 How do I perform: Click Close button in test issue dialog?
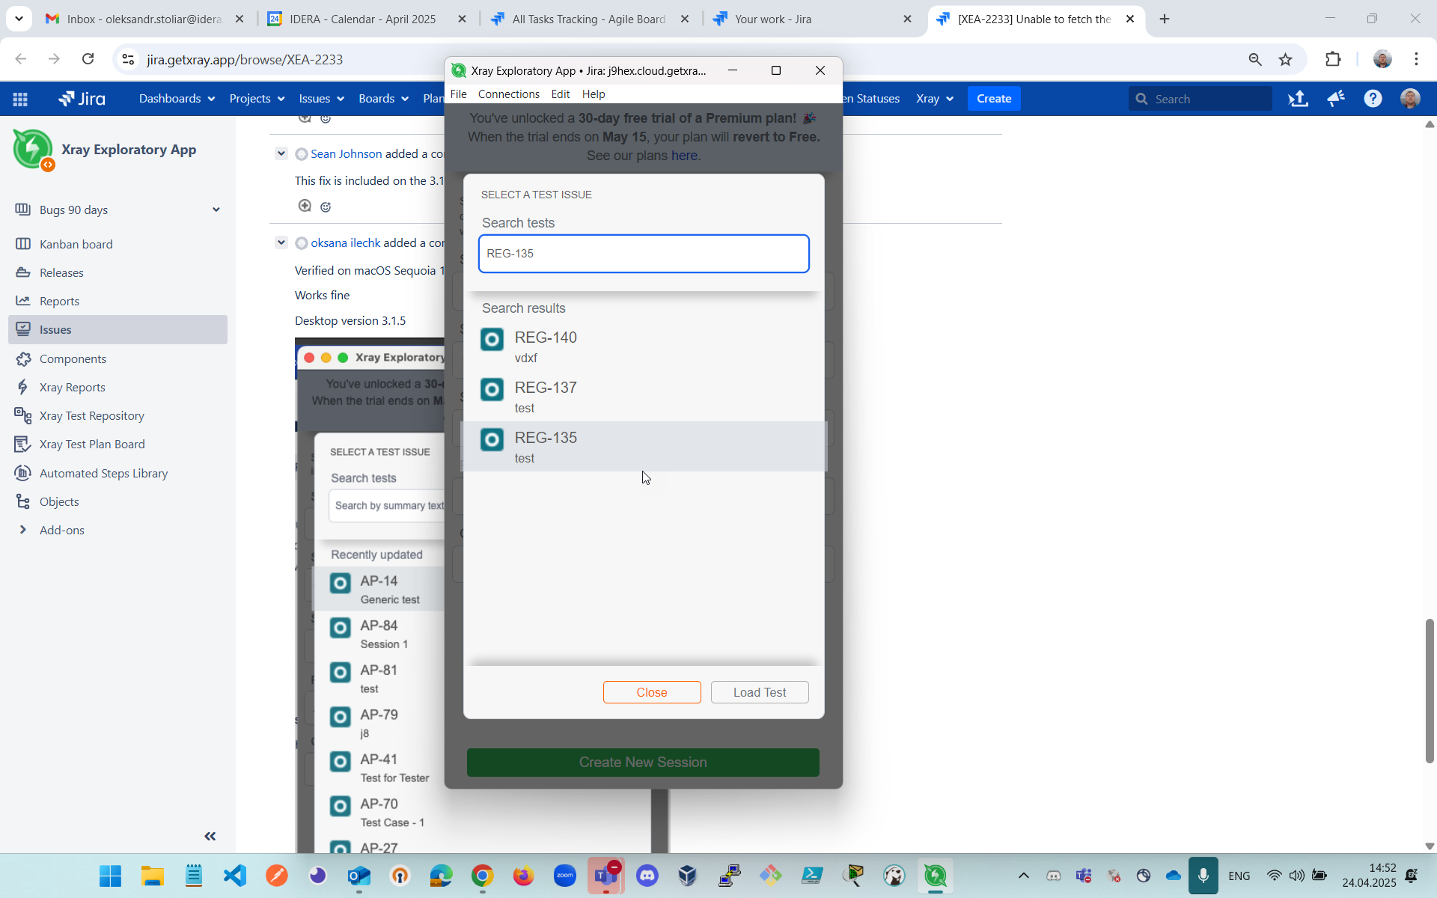point(652,692)
